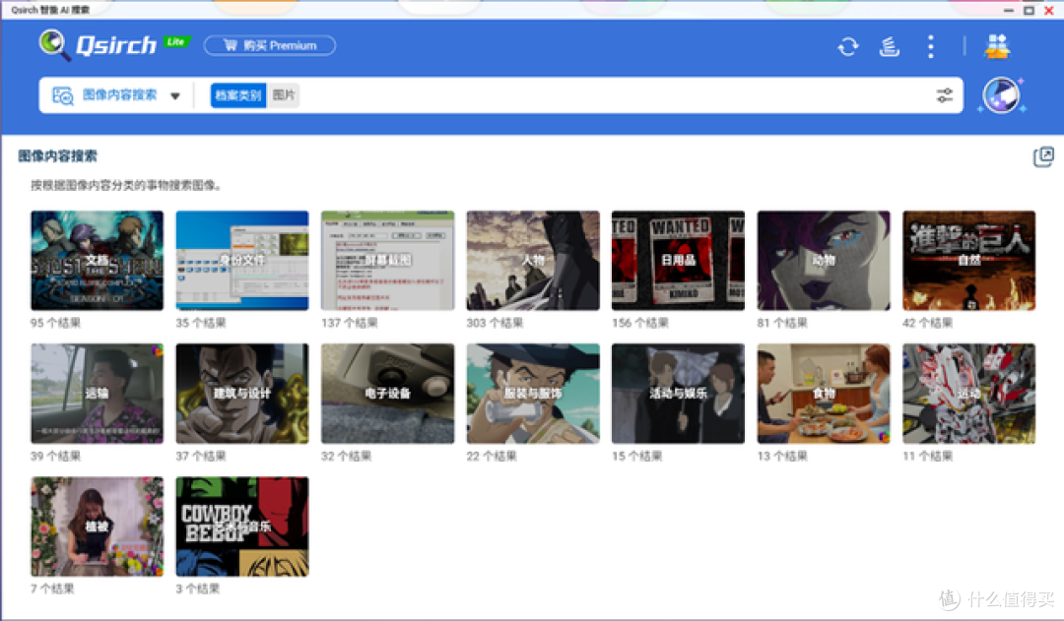This screenshot has width=1064, height=621.
Task: Click the 303 个结果 text
Action: tap(495, 324)
